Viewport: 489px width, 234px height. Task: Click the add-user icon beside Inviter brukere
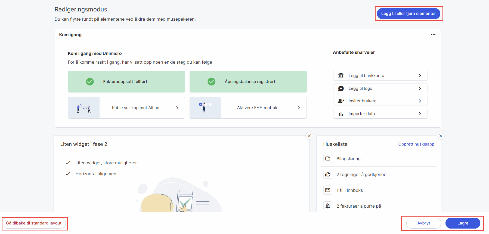coord(341,101)
